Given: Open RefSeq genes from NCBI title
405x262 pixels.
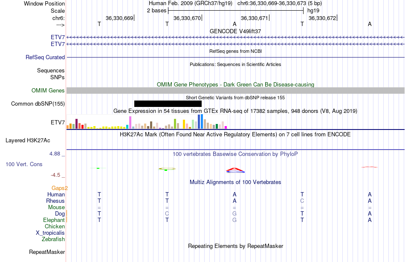Looking at the screenshot, I should 235,51.
